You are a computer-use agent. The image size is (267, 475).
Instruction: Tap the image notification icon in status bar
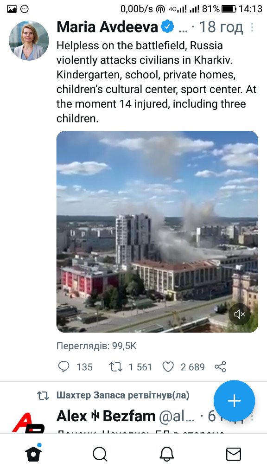point(12,9)
